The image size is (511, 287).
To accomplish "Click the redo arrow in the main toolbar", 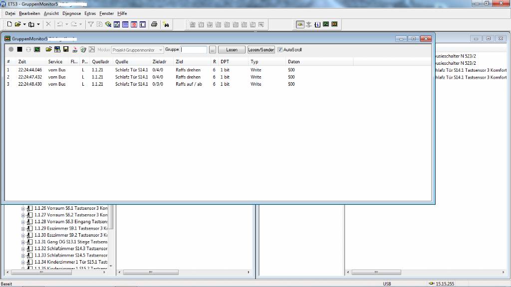I will 74,24.
